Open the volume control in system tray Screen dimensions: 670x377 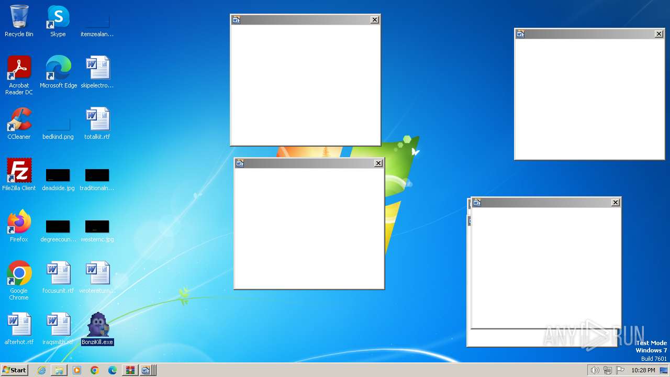pos(595,370)
